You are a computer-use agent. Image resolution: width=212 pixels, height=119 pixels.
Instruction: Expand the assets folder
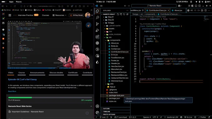point(116,29)
